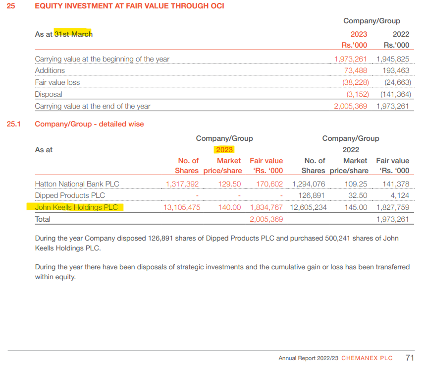This screenshot has height=370, width=424.
Task: Click the John Keells 2023 price "140.00"
Action: (x=229, y=207)
